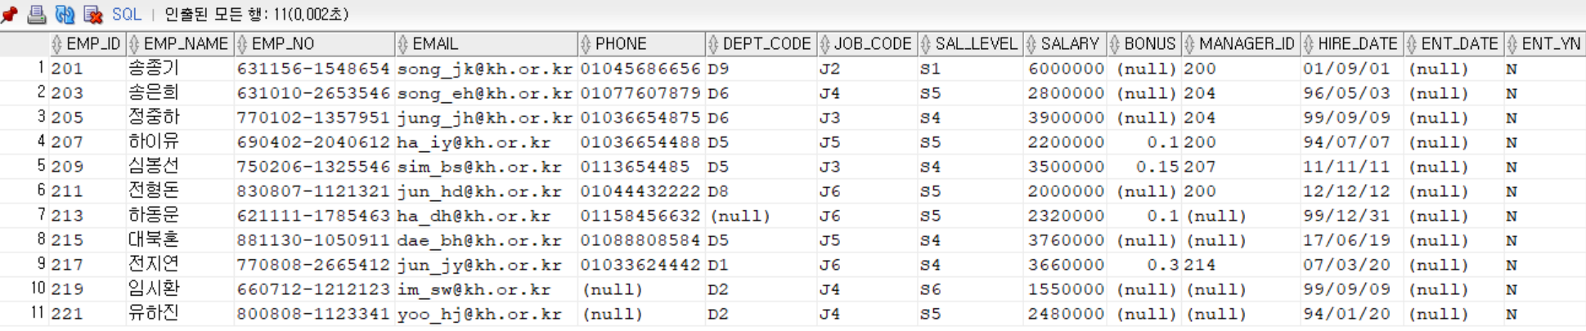The width and height of the screenshot is (1586, 331).
Task: Select row number 11 header
Action: (25, 314)
